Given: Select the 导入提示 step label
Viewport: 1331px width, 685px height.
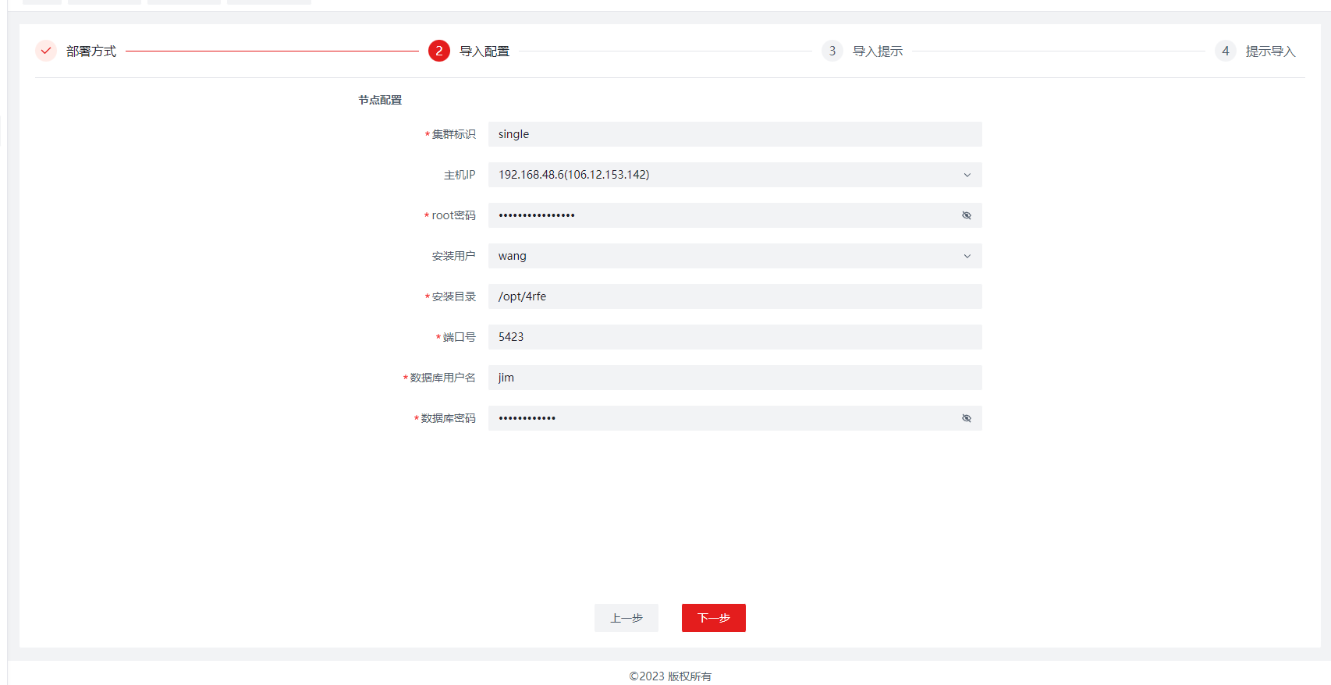Looking at the screenshot, I should pos(878,51).
